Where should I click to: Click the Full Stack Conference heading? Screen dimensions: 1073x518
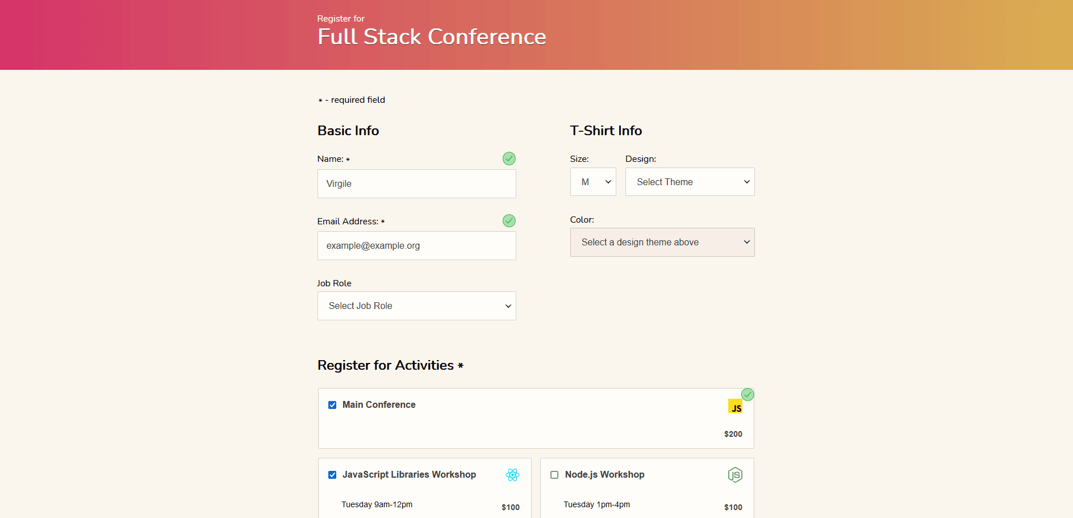point(431,37)
